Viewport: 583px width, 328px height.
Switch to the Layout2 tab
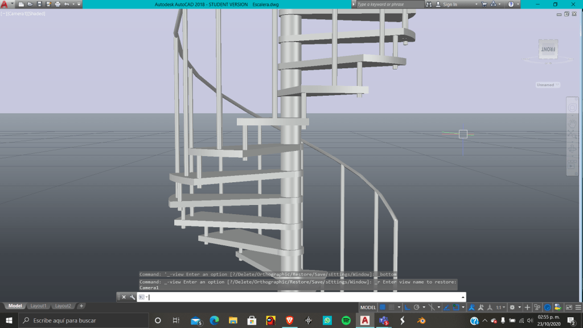click(x=63, y=306)
